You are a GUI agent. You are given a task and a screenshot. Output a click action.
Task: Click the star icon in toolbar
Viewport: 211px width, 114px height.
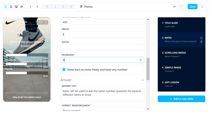click(21, 6)
